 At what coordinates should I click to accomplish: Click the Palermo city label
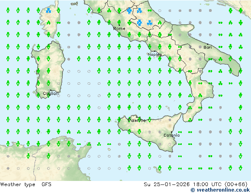pyautogui.click(x=137, y=120)
